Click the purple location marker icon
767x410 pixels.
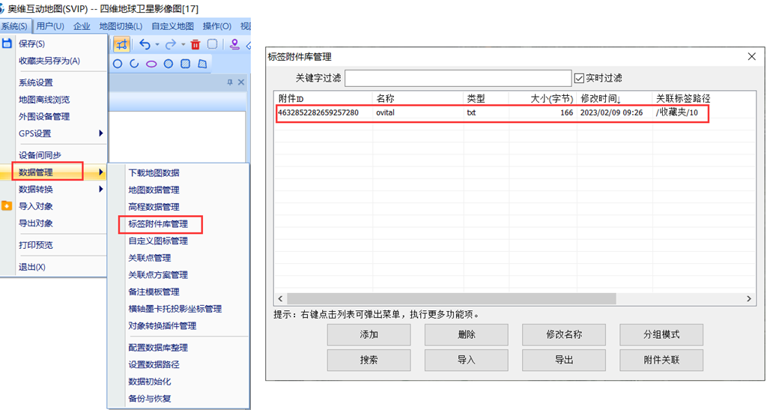tap(234, 44)
